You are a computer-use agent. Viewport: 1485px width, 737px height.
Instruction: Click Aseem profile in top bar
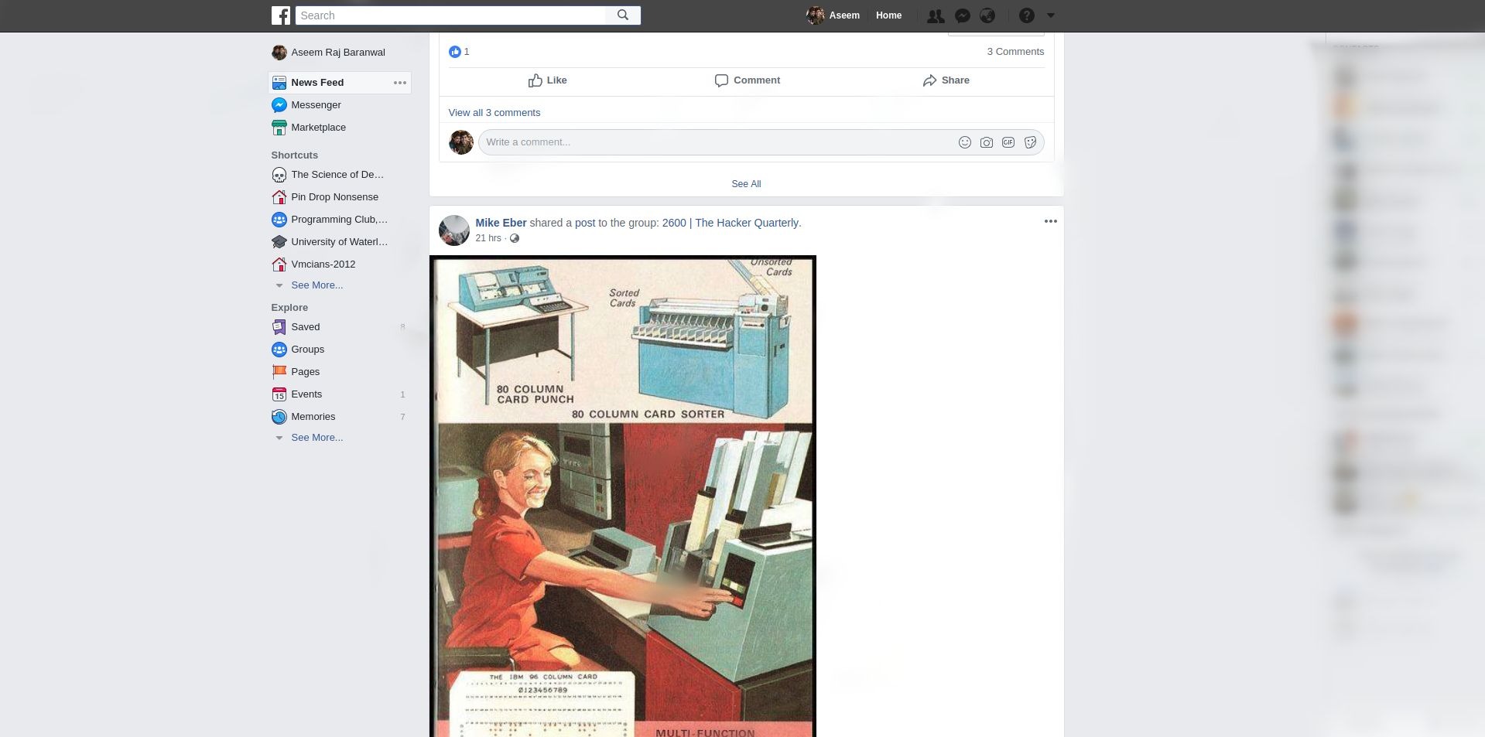833,15
